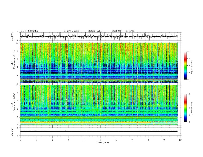Screen dimensions: 203x157
Task: Click the 'station=ATH' label
Action: coord(95,31)
